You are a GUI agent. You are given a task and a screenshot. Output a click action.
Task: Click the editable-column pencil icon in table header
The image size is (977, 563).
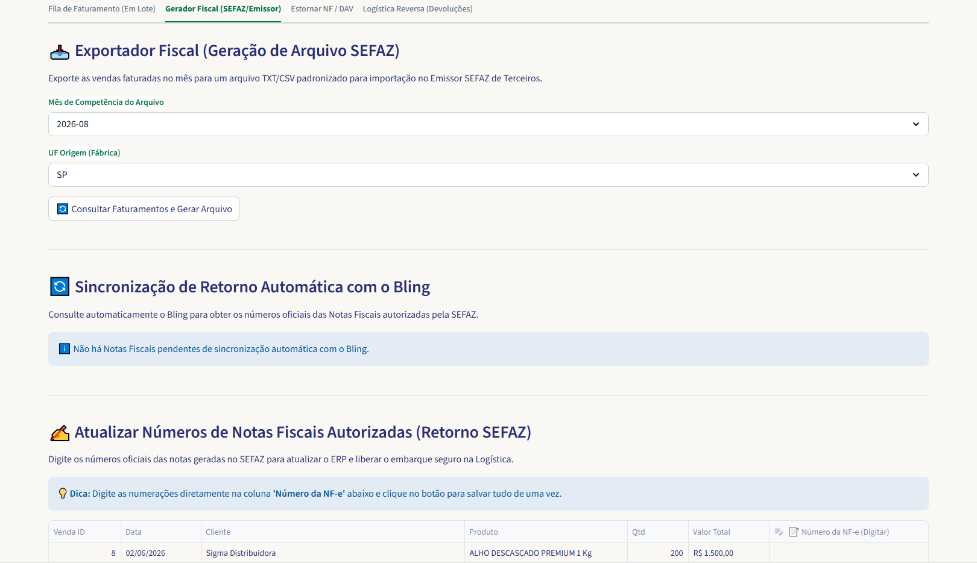pos(779,532)
